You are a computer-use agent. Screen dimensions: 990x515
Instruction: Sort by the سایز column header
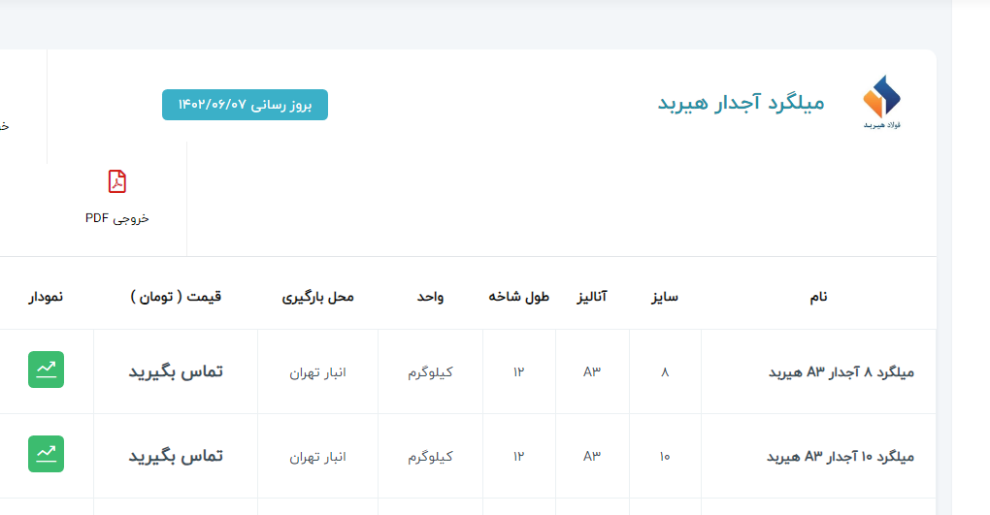pyautogui.click(x=665, y=297)
